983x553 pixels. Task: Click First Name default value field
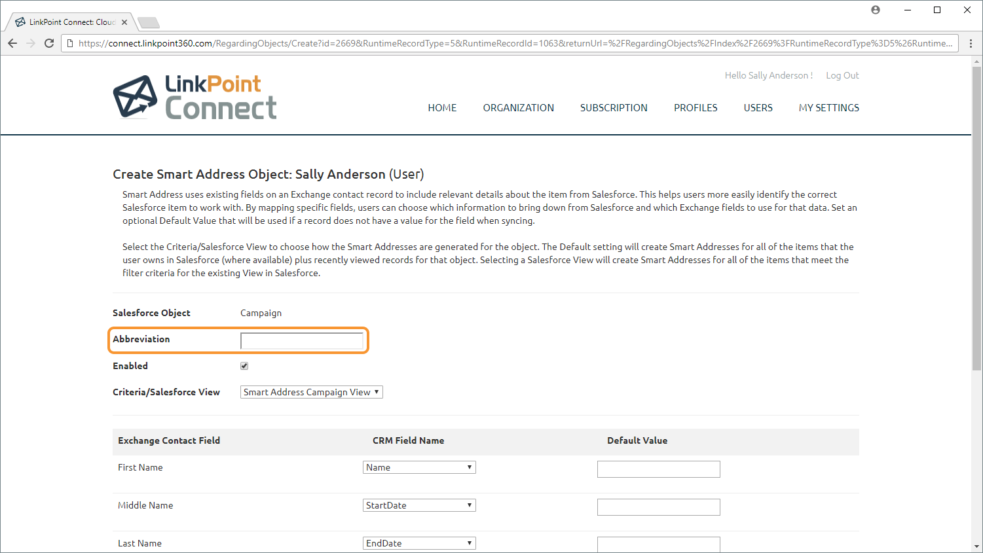point(659,469)
